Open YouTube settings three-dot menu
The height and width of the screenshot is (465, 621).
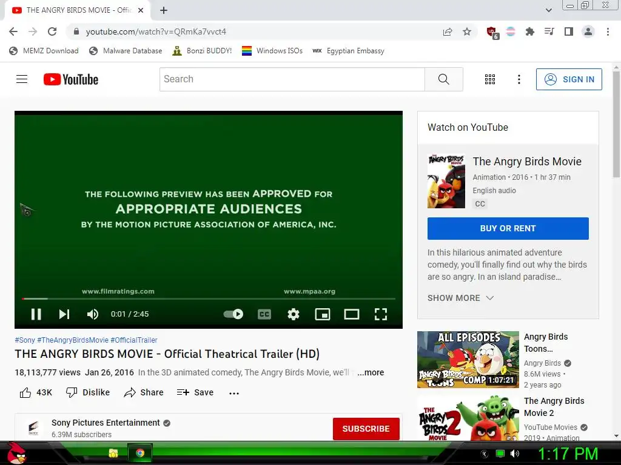[519, 79]
